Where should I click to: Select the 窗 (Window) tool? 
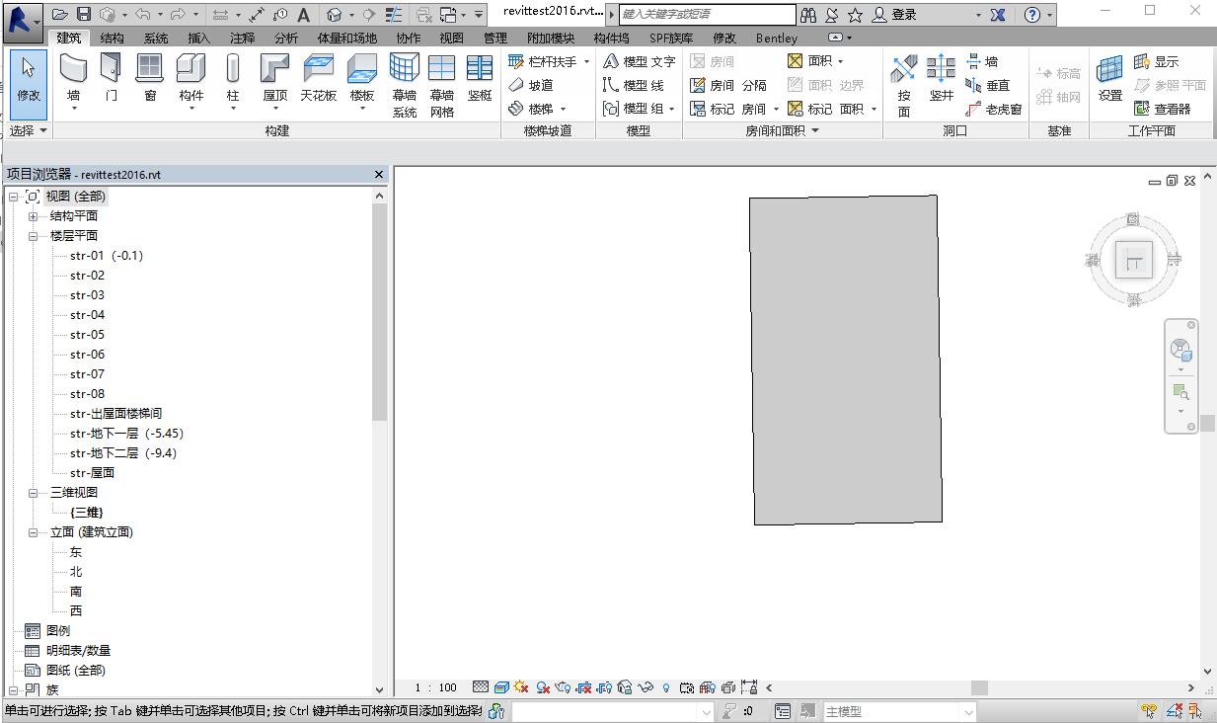(149, 78)
